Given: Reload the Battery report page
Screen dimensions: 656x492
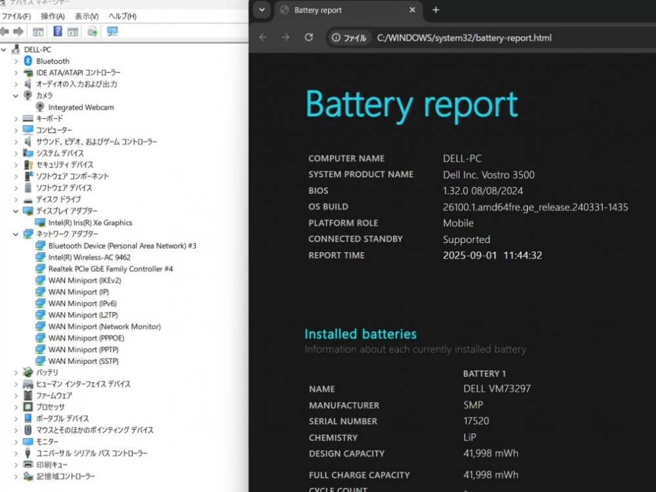Looking at the screenshot, I should tap(309, 37).
